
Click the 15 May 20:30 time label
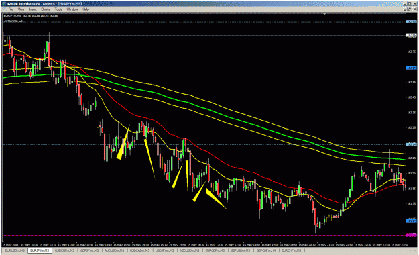point(307,244)
